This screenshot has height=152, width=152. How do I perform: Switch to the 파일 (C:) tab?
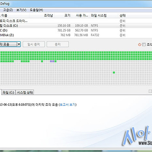tap(8, 92)
